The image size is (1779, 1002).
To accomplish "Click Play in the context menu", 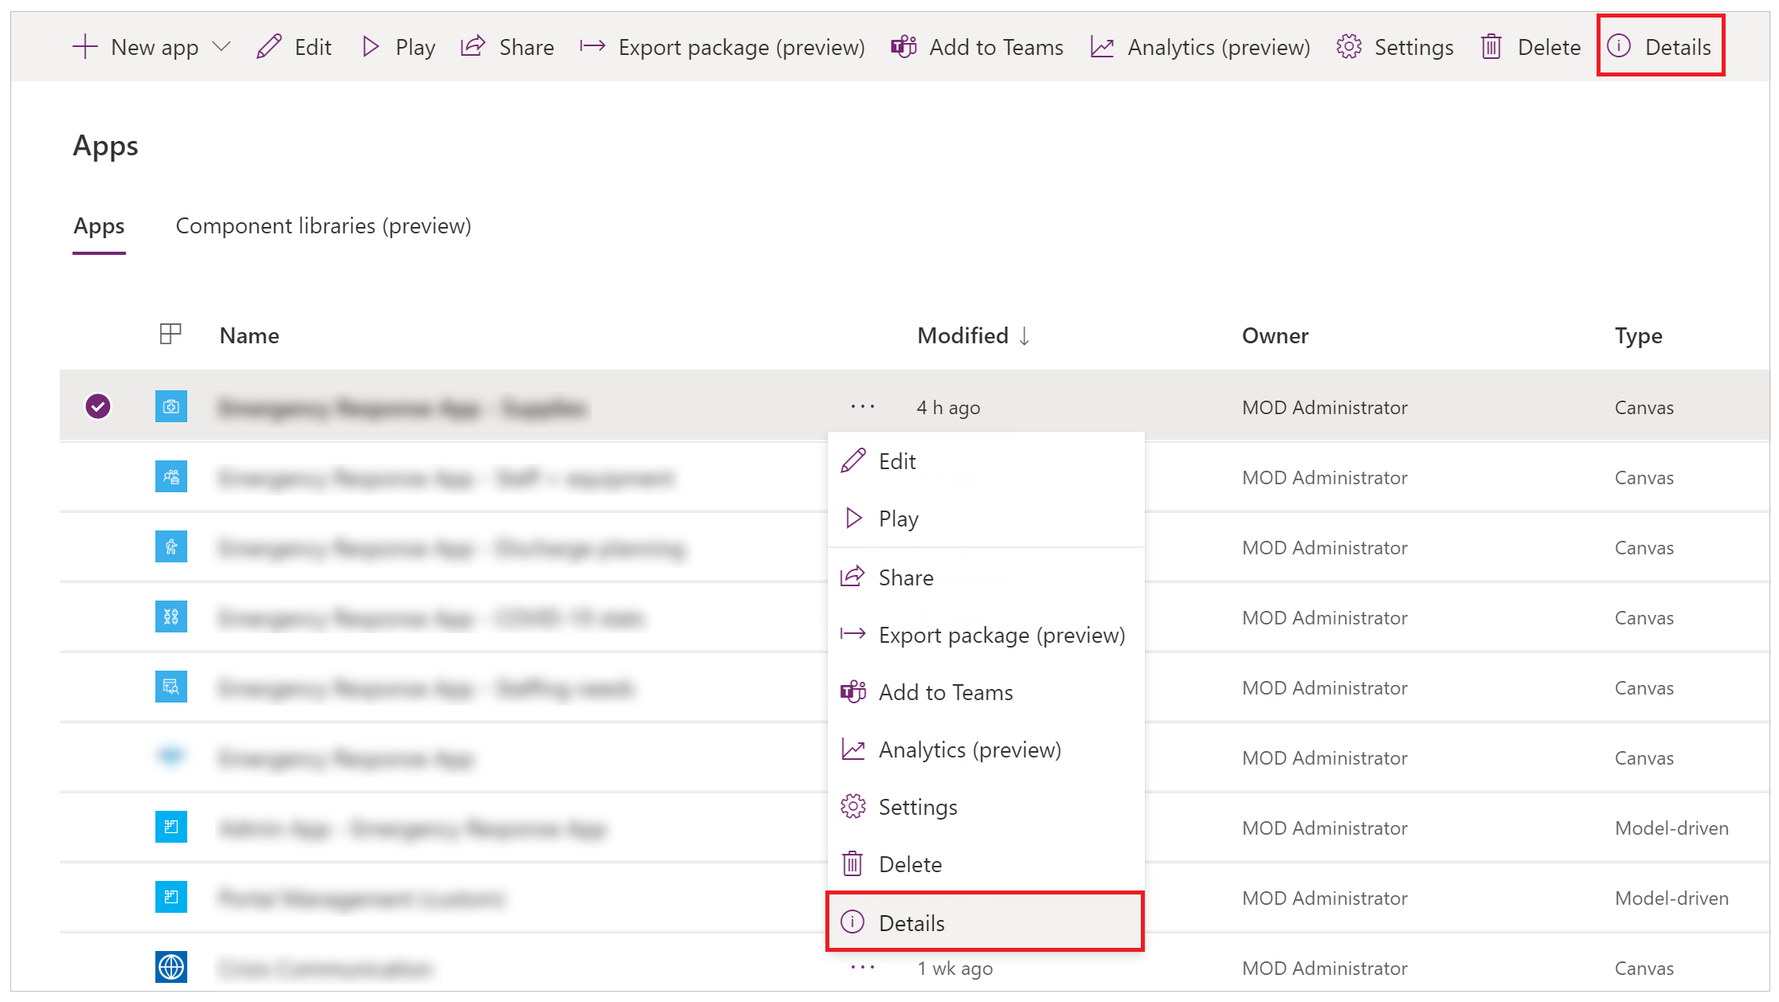I will coord(898,518).
